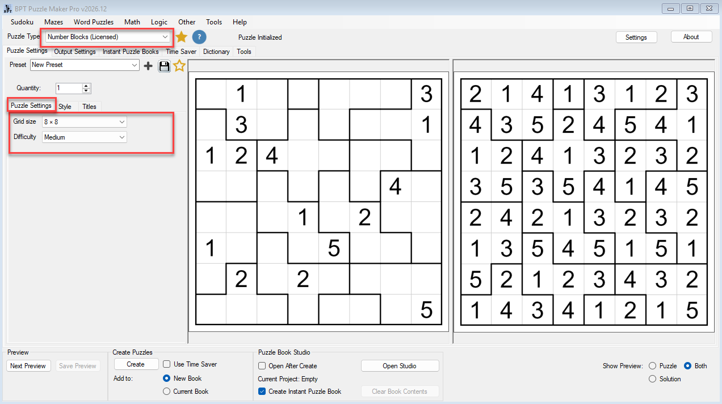
Task: Select inner Puzzle Settings sub-tab
Action: point(31,106)
